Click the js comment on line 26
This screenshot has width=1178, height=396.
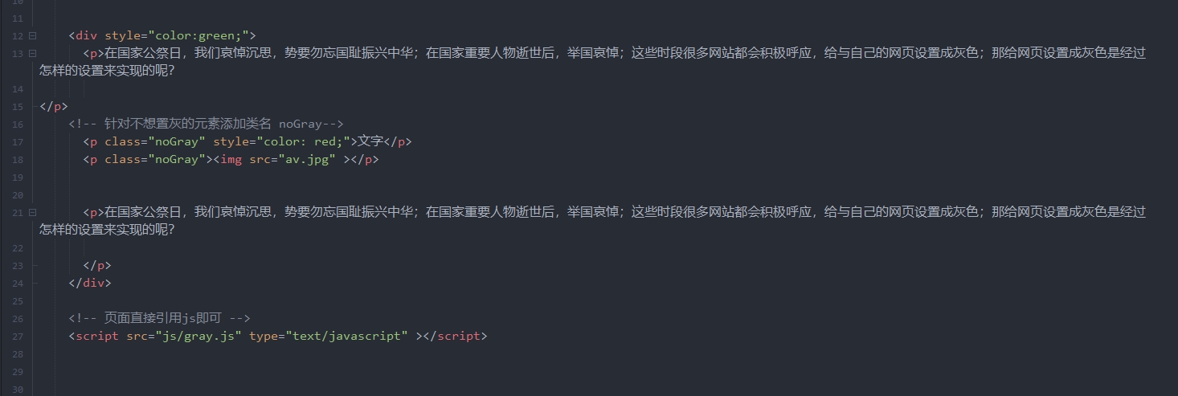159,318
